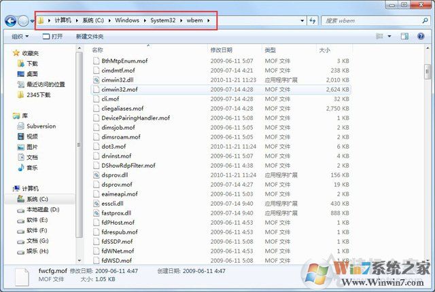
Task: Click the cimwin32.dll file icon
Action: point(96,79)
